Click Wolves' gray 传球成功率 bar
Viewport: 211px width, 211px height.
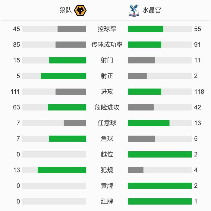(71, 45)
